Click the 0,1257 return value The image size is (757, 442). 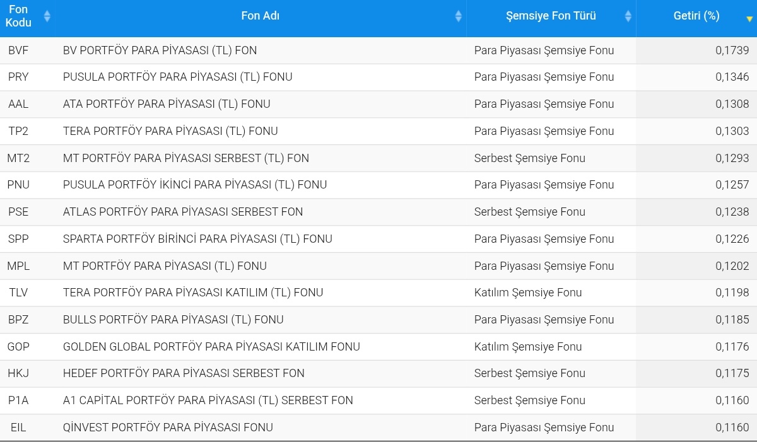[x=732, y=185]
